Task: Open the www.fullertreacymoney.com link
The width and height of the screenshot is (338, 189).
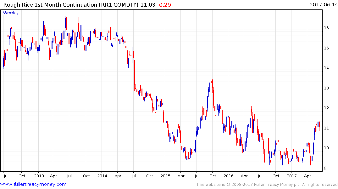Action: click(33, 184)
